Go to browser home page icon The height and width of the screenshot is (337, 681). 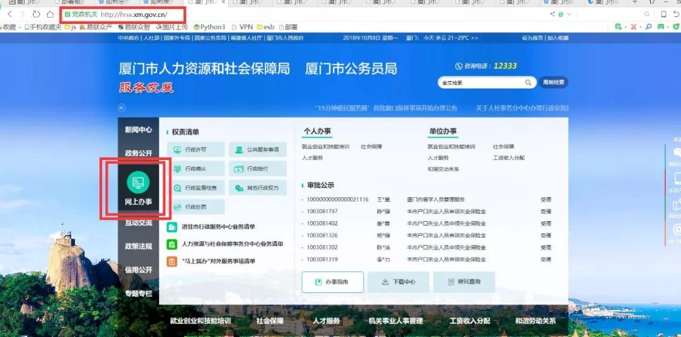pos(50,14)
